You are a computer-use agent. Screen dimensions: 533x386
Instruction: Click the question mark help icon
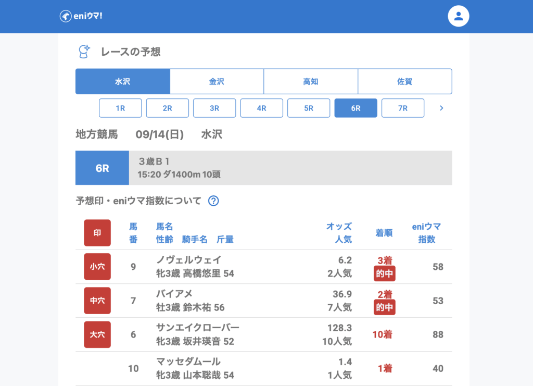(213, 201)
